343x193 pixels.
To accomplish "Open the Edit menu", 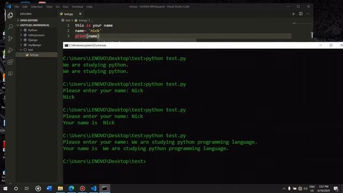I will 25,7.
